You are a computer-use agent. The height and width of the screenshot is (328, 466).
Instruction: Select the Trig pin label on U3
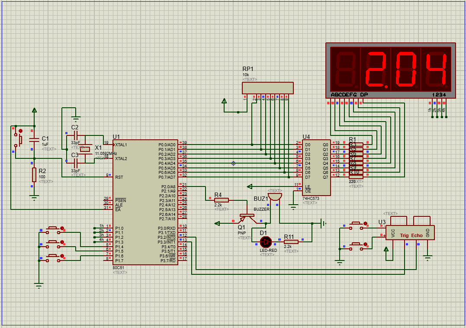[404, 235]
